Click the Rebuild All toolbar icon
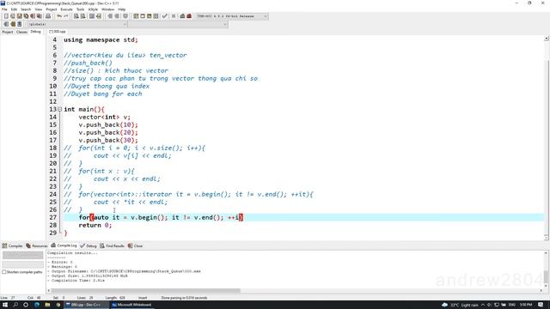Screen dimensions: 550x309 156,16
